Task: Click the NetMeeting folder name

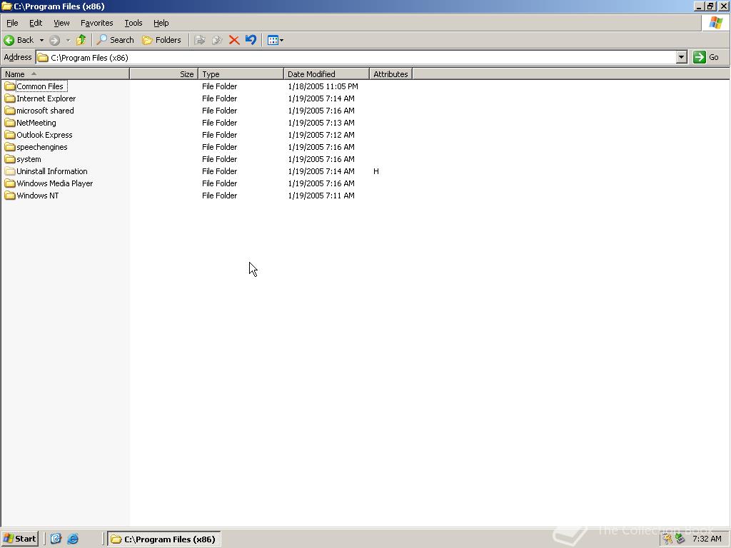Action: click(x=36, y=123)
